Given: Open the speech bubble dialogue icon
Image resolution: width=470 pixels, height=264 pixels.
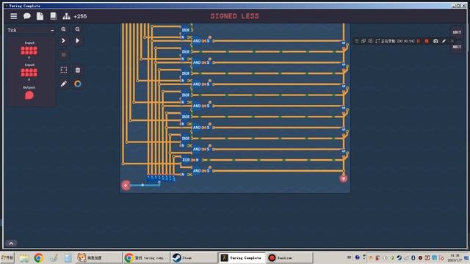Looking at the screenshot, I should tap(27, 16).
